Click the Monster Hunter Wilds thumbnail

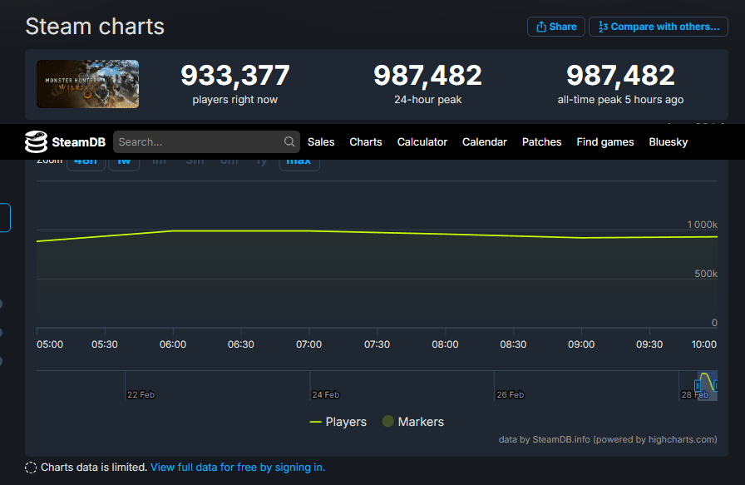point(88,84)
